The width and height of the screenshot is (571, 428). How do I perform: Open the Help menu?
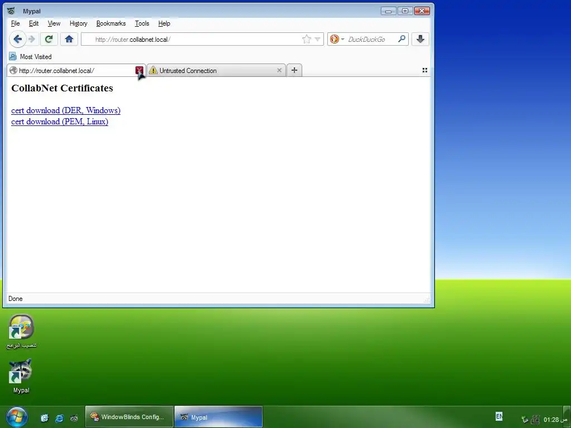coord(164,23)
